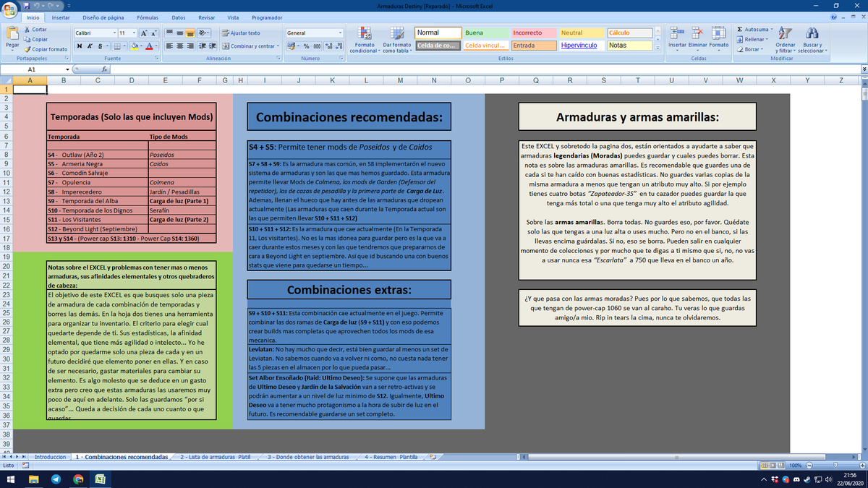Select the Copiar formato paintbrush
Image resolution: width=868 pixels, height=488 pixels.
tap(46, 49)
